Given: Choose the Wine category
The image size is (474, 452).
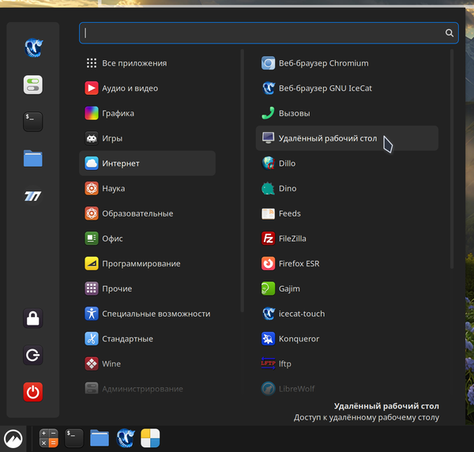Looking at the screenshot, I should click(x=111, y=364).
